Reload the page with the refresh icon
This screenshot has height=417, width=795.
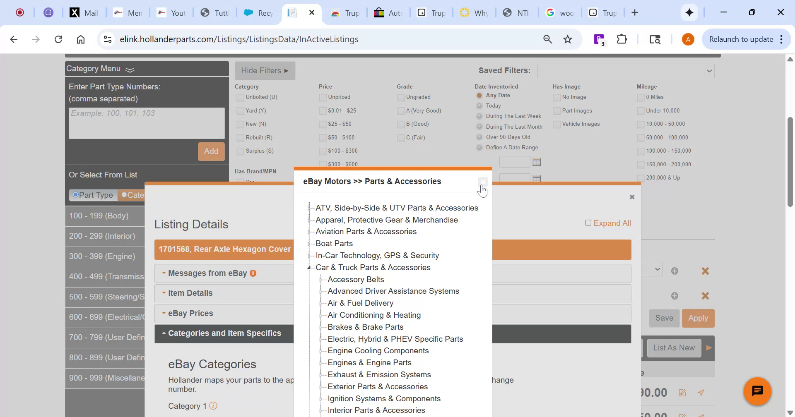(x=58, y=39)
